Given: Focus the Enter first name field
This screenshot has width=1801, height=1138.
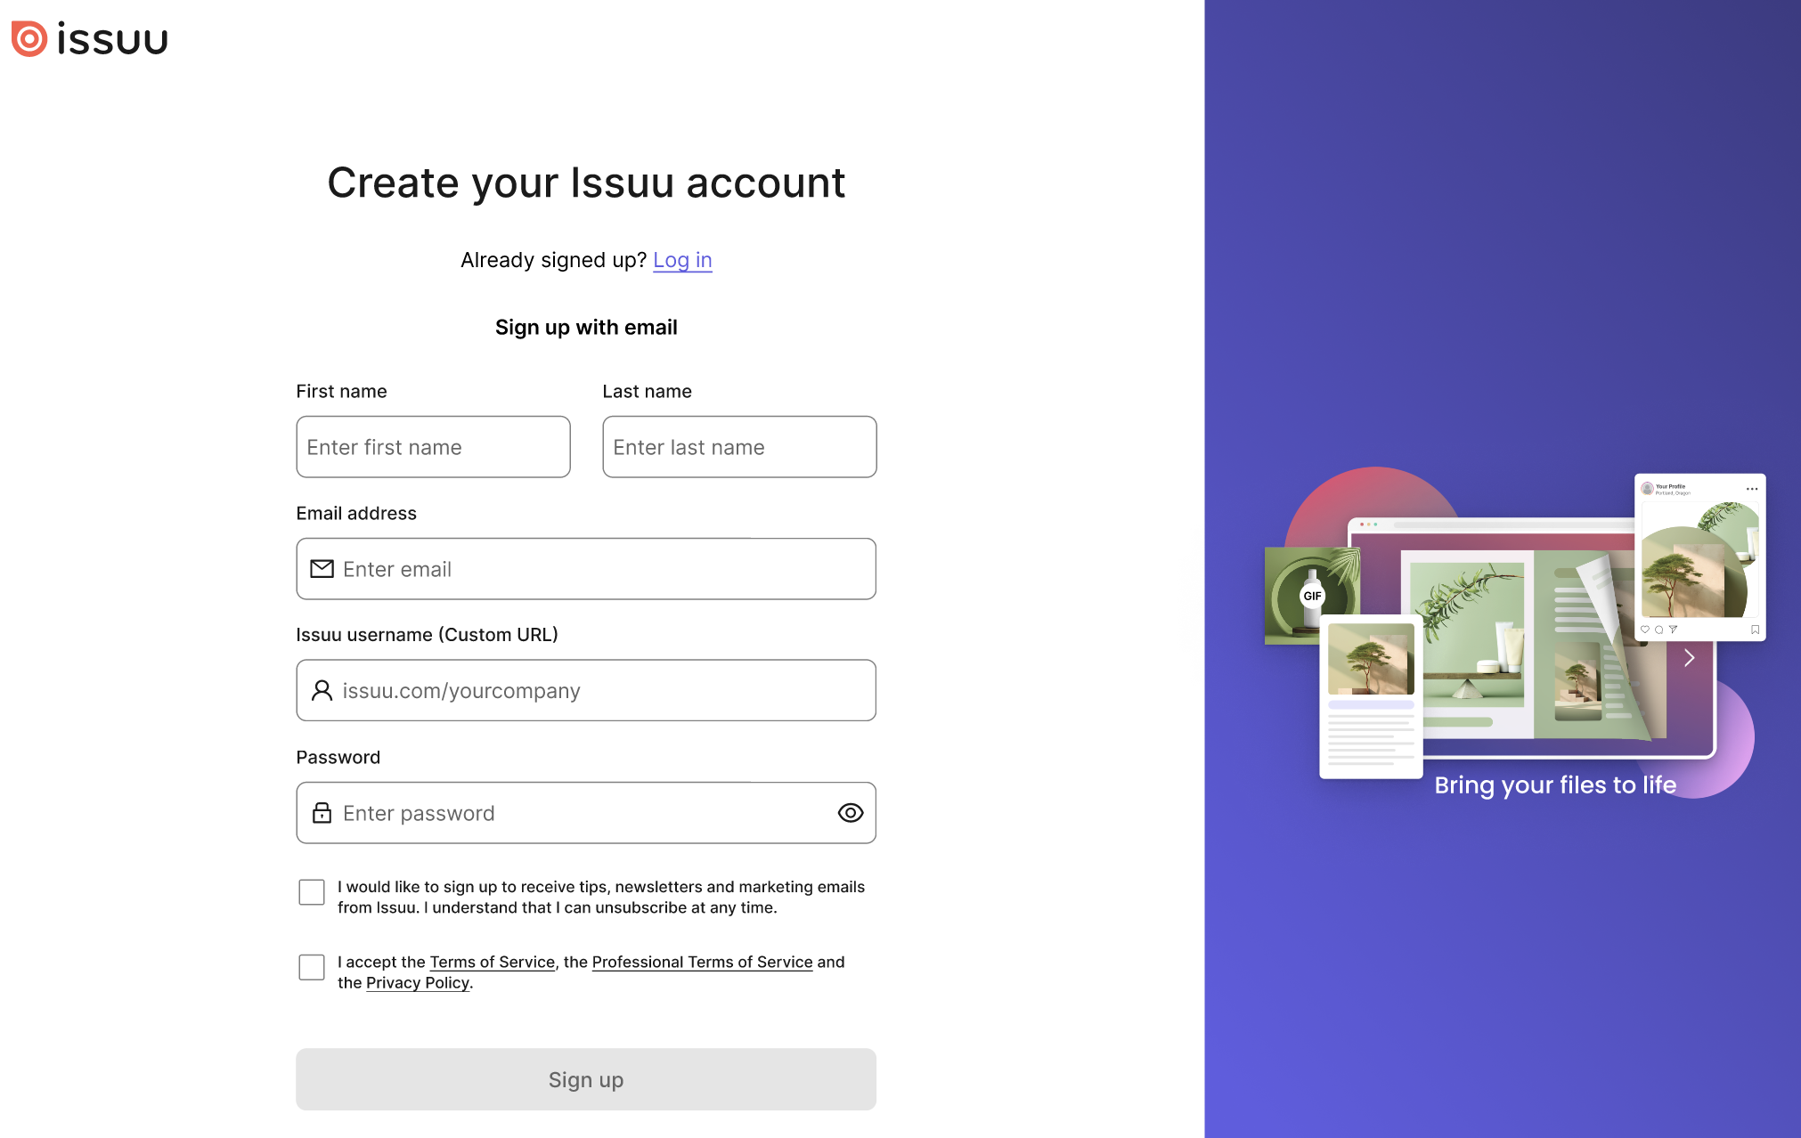Looking at the screenshot, I should (434, 447).
